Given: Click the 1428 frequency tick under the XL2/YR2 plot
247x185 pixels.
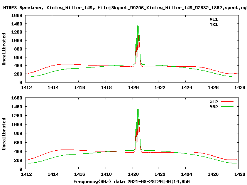Looking at the screenshot, I should coord(240,174).
